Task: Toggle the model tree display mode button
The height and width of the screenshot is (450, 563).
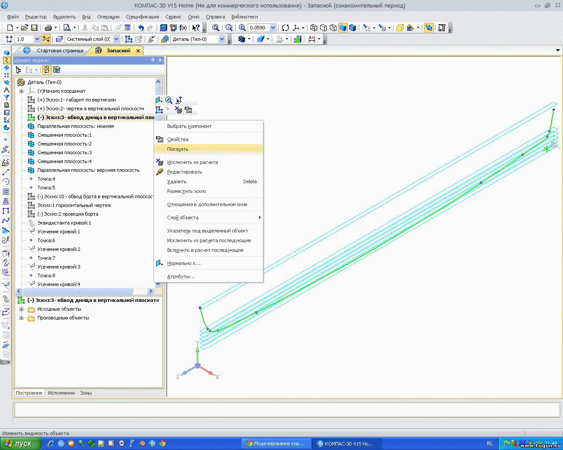Action: coord(47,70)
